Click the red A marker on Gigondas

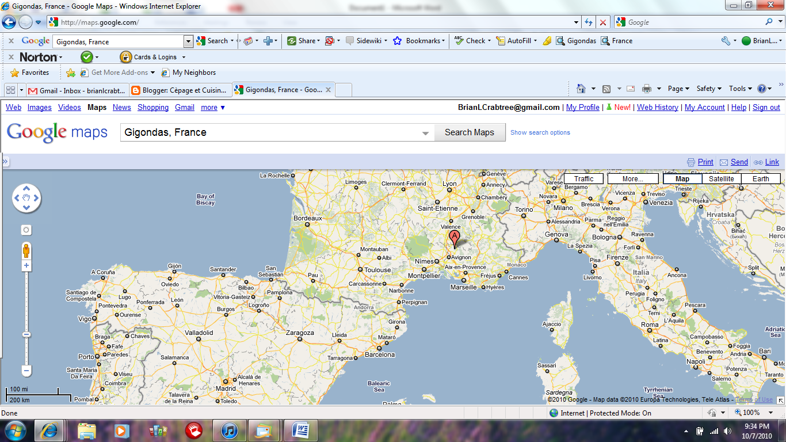[454, 238]
